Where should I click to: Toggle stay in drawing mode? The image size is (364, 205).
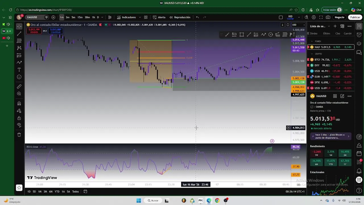click(19, 111)
